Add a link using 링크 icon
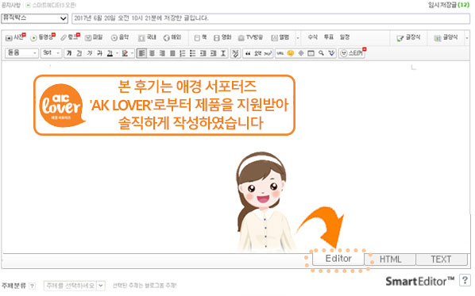475x296 pixels. (70, 37)
